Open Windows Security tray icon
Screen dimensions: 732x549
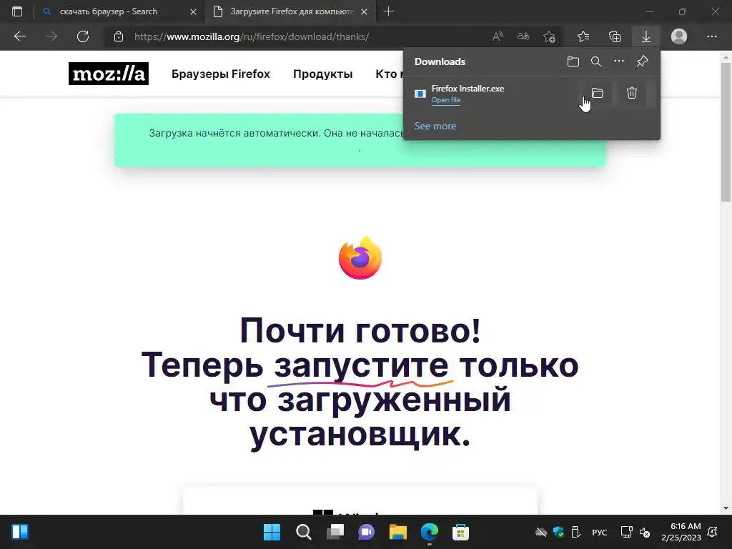pos(558,532)
